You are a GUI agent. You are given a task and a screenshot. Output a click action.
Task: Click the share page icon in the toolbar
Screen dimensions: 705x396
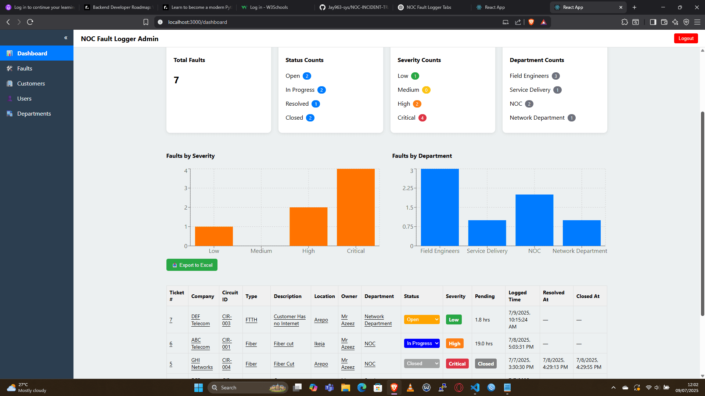pyautogui.click(x=518, y=22)
